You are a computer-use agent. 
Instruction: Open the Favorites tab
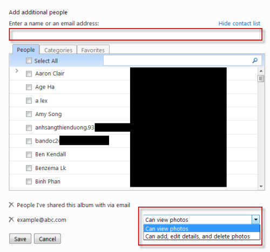[93, 50]
